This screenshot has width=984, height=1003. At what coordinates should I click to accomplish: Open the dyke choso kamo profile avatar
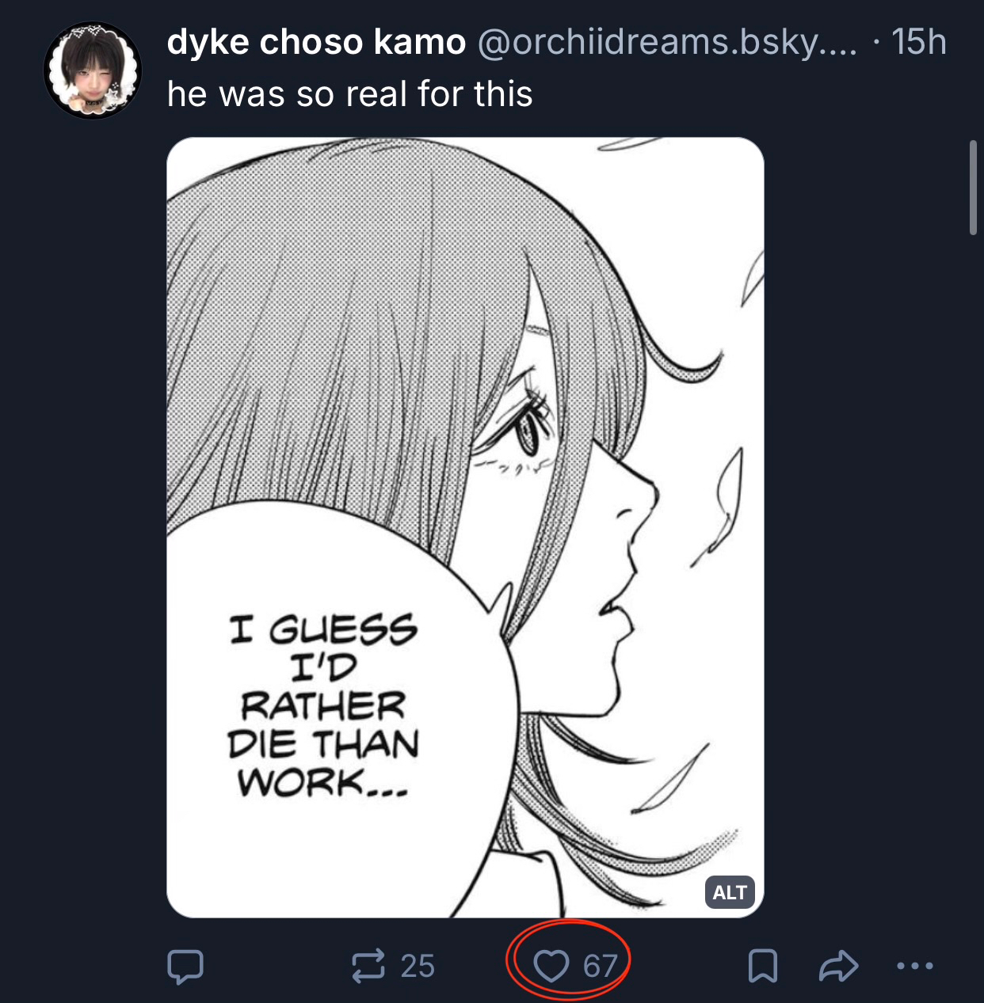(93, 71)
